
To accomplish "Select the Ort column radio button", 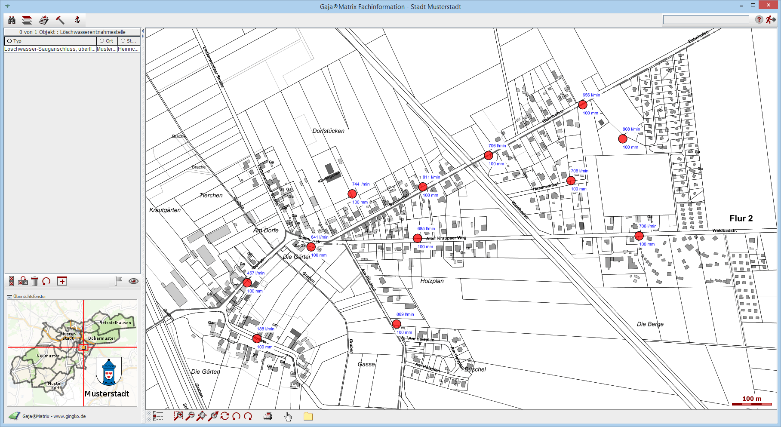I will point(102,41).
